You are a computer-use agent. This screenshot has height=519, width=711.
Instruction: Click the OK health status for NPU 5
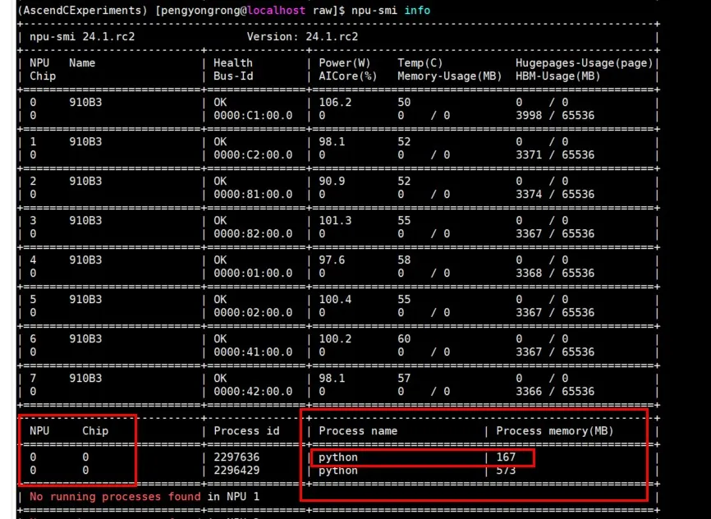tap(220, 300)
